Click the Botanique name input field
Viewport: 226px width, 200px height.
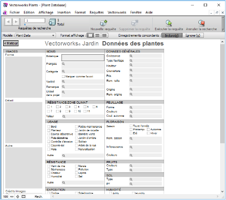pos(83,57)
